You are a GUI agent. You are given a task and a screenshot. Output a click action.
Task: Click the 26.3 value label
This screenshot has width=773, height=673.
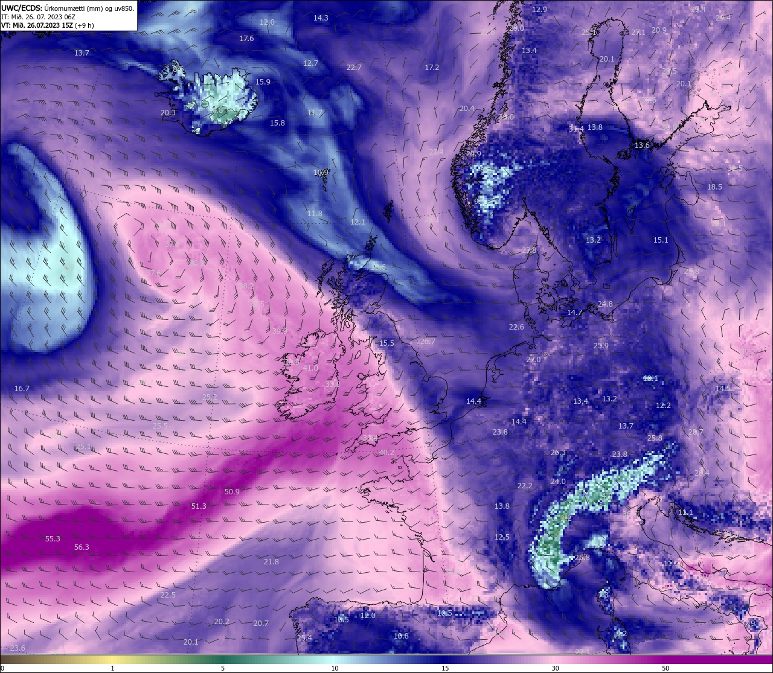pyautogui.click(x=558, y=452)
